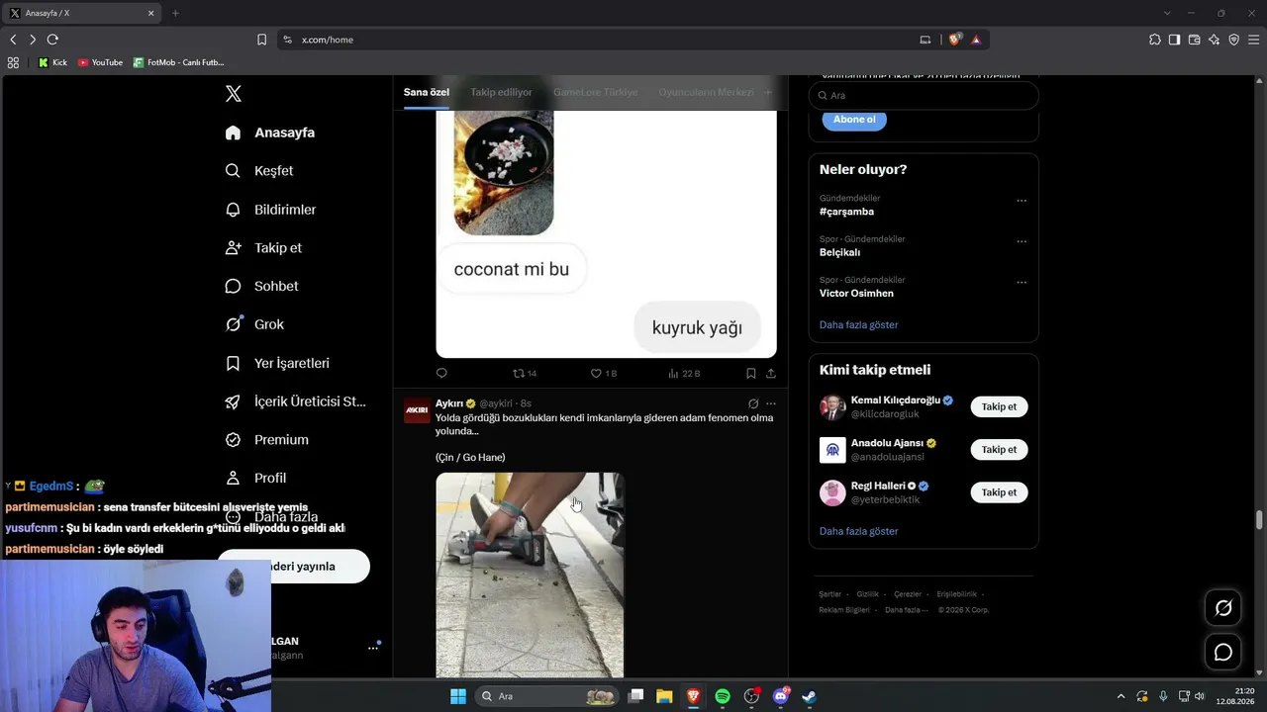Open Yer İşaretleri bookmarks page
The height and width of the screenshot is (712, 1267).
click(277, 363)
